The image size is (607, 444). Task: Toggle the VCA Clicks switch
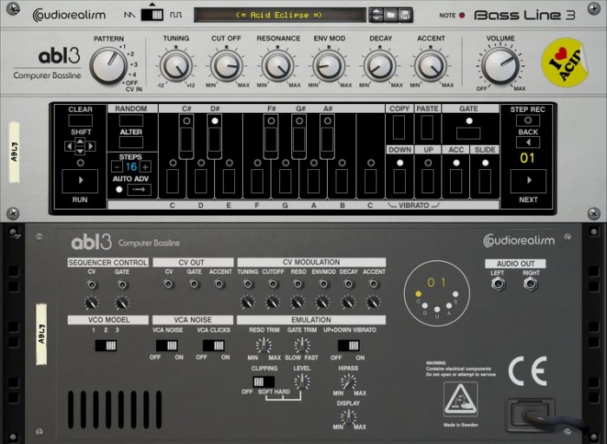(x=213, y=345)
